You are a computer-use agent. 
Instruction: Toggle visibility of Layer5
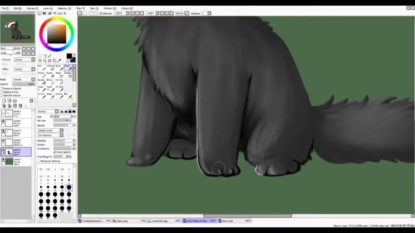[x=3, y=131]
